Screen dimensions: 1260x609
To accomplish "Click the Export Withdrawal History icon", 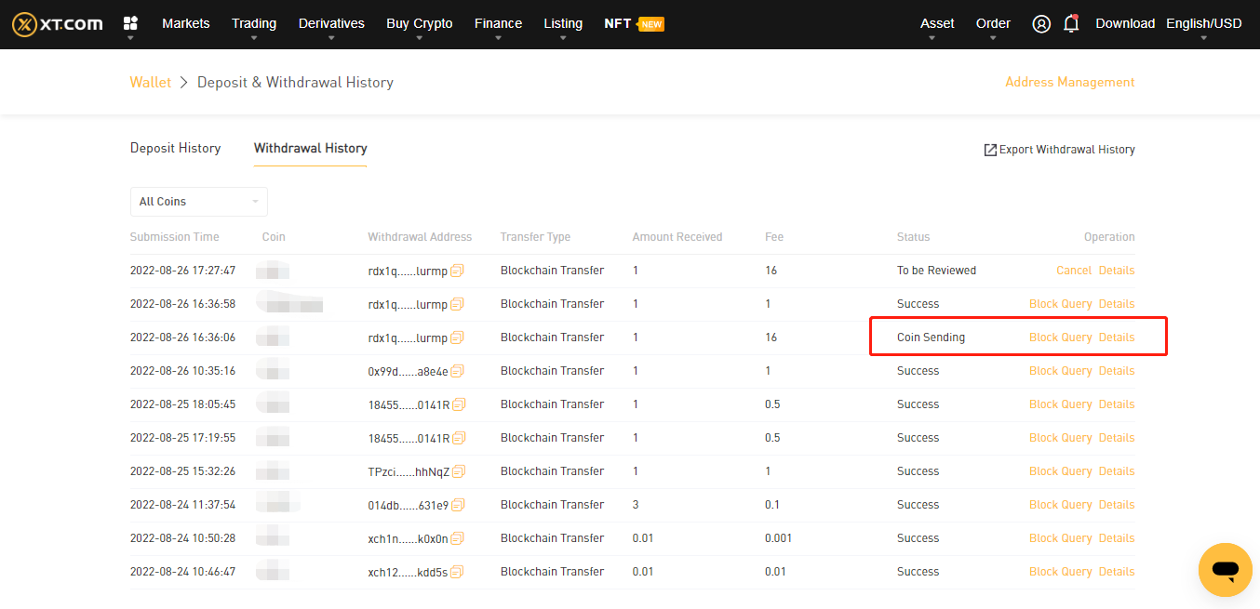I will pyautogui.click(x=990, y=150).
